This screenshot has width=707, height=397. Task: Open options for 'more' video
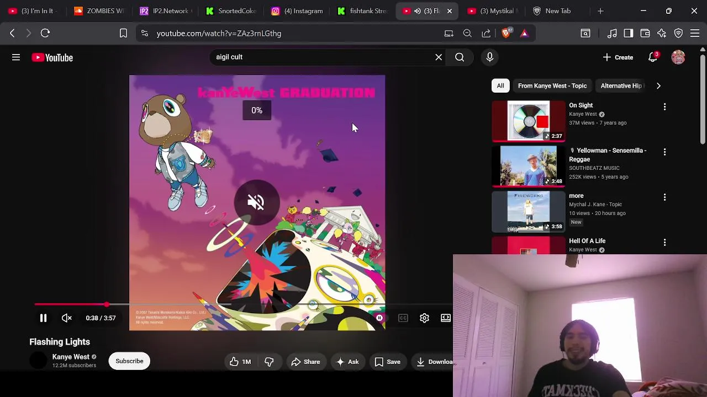tap(664, 197)
